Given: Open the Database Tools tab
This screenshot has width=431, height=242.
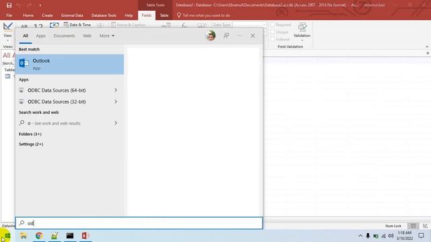Looking at the screenshot, I should click(104, 15).
